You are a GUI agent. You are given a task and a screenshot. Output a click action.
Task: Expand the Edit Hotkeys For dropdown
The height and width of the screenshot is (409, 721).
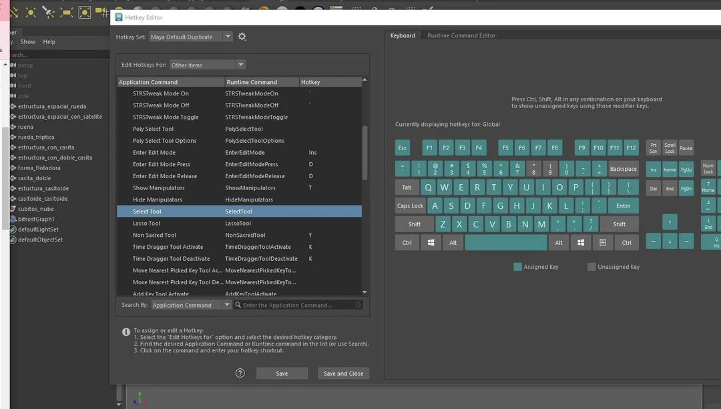[x=208, y=65]
